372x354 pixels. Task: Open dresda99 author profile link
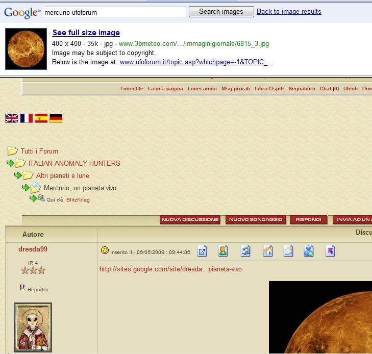[33, 249]
